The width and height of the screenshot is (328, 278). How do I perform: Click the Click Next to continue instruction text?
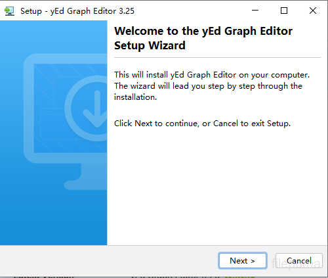click(202, 124)
